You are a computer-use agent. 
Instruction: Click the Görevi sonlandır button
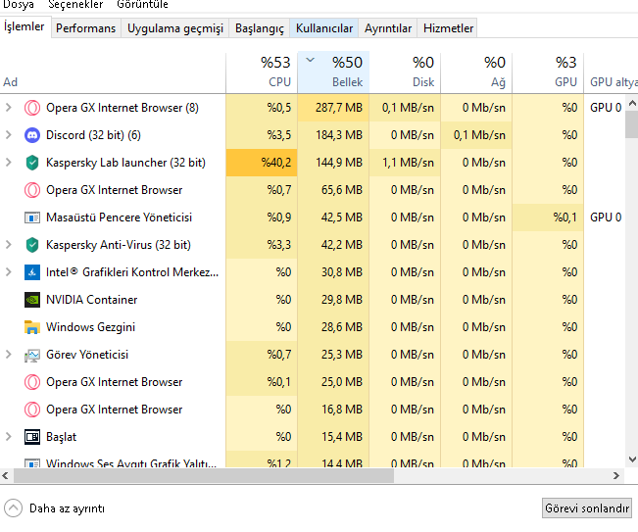coord(587,508)
